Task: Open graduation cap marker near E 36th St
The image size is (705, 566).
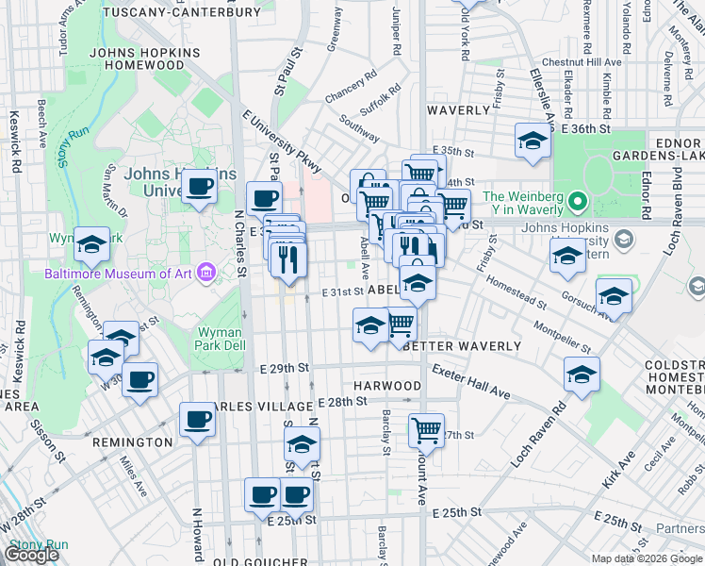Action: 533,142
